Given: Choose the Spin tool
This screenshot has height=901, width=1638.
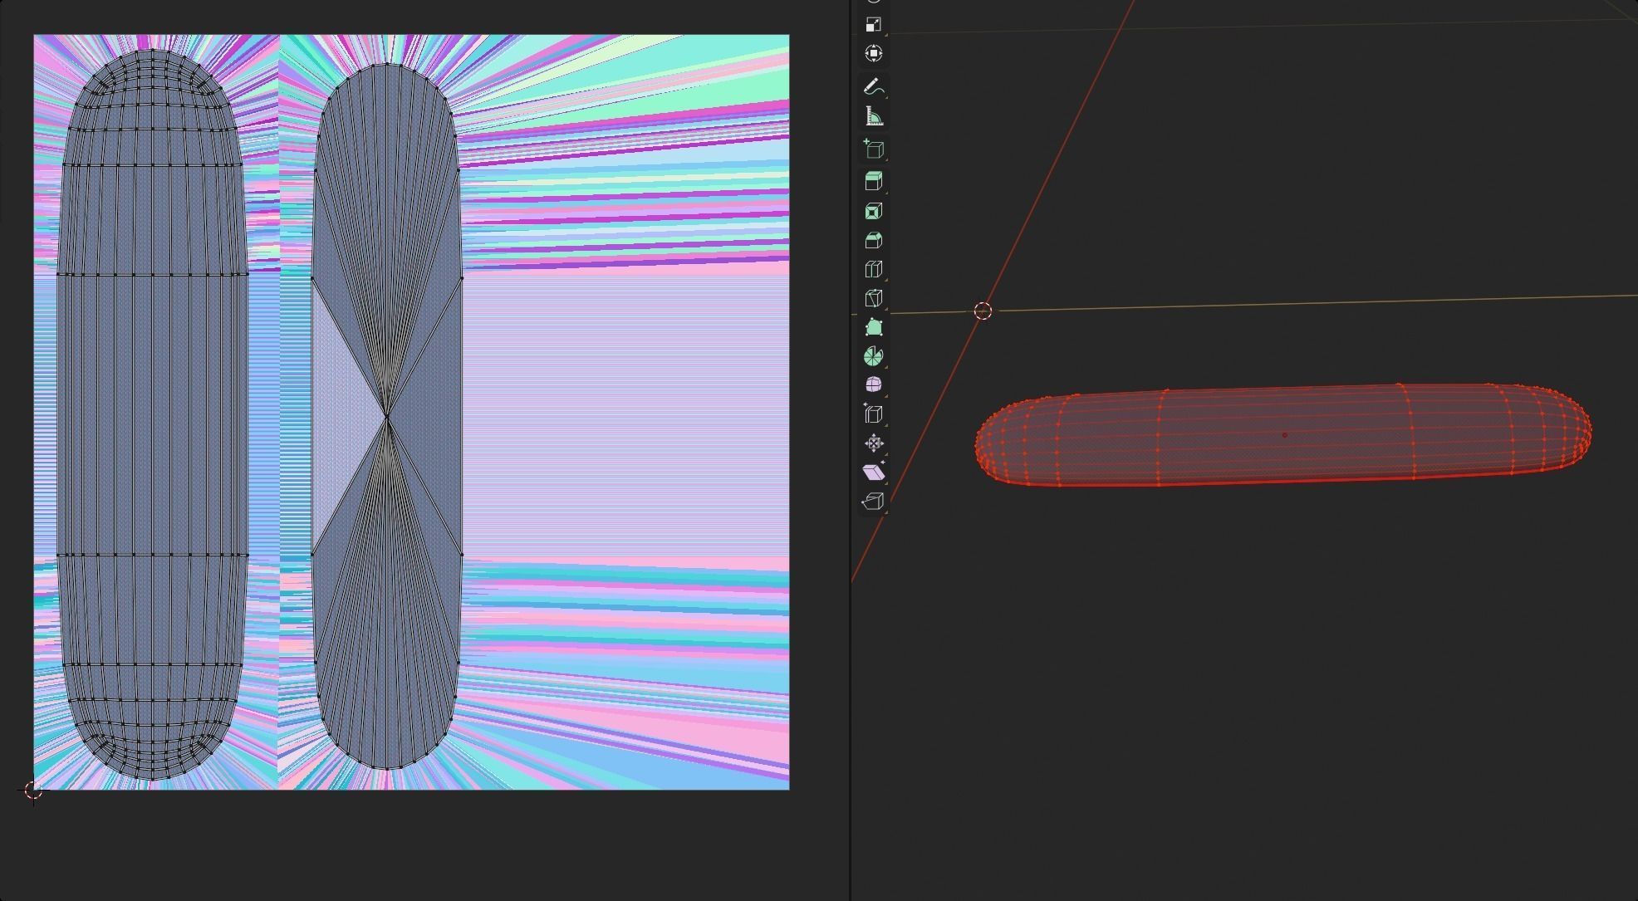Looking at the screenshot, I should coord(873,356).
